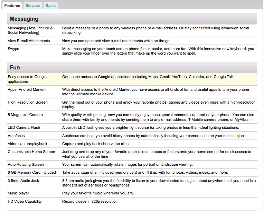Click description starting 'Just drag and drop any of your'

(157, 154)
